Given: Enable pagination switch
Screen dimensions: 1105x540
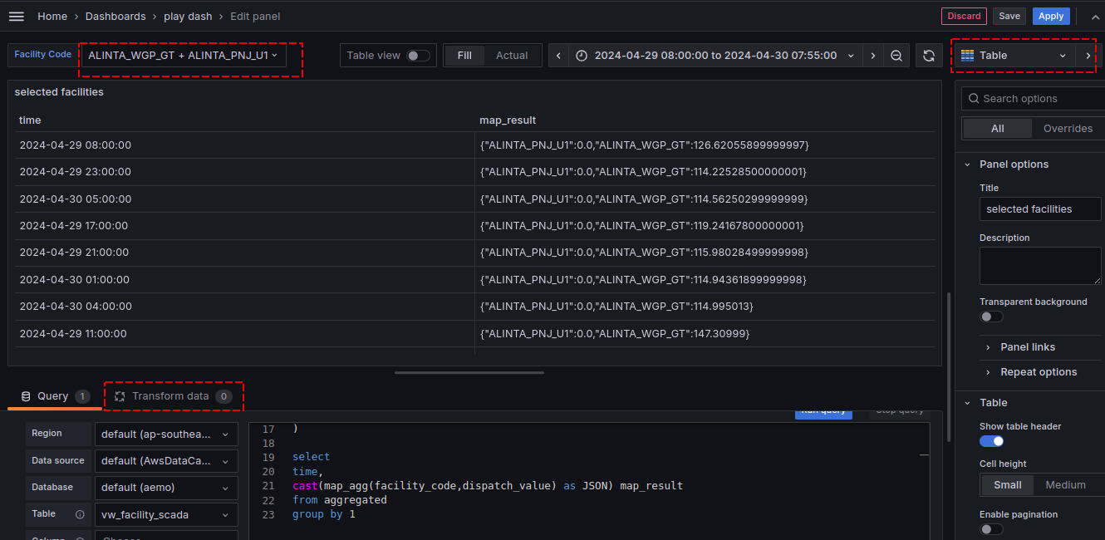Looking at the screenshot, I should pyautogui.click(x=991, y=529).
